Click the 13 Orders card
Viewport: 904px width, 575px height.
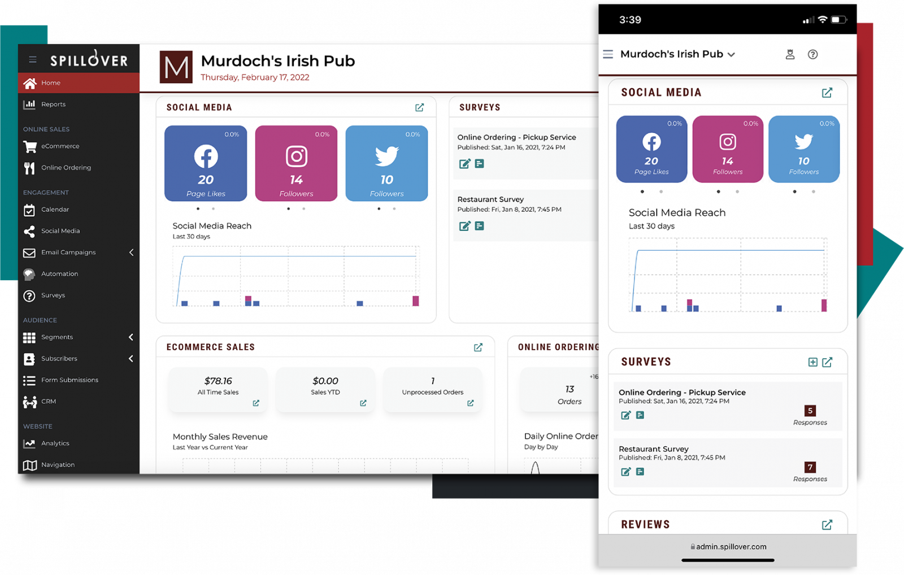click(x=559, y=390)
